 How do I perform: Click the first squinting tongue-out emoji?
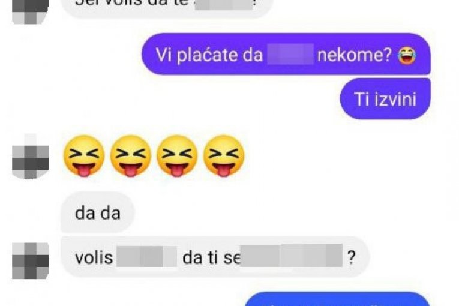pos(84,156)
